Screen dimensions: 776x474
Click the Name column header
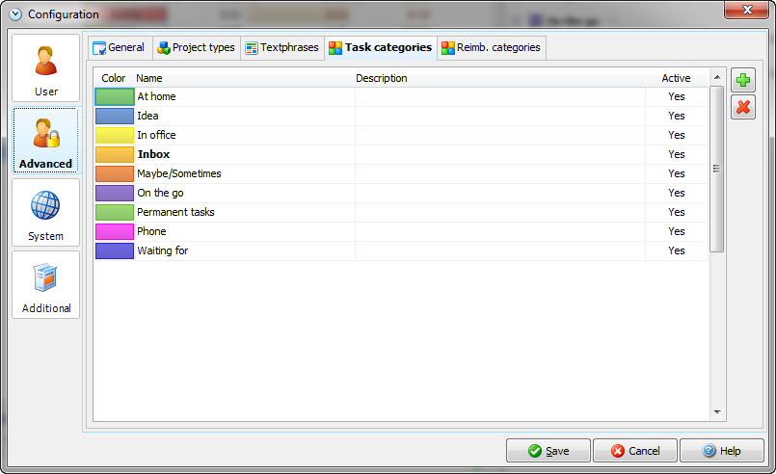(x=149, y=78)
